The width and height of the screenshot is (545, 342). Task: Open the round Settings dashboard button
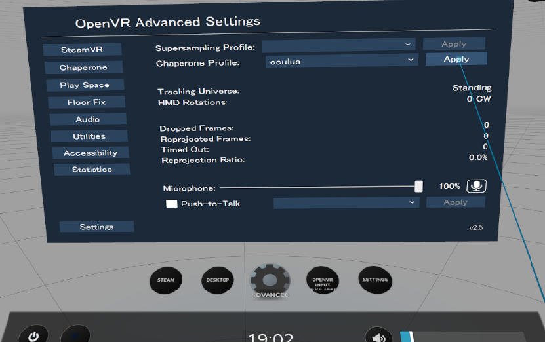click(375, 280)
